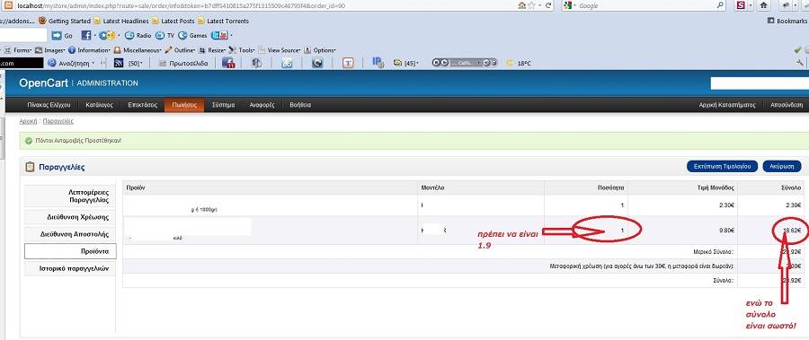The image size is (809, 340).
Task: Open the Επεκτάσεις menu
Action: pos(142,105)
